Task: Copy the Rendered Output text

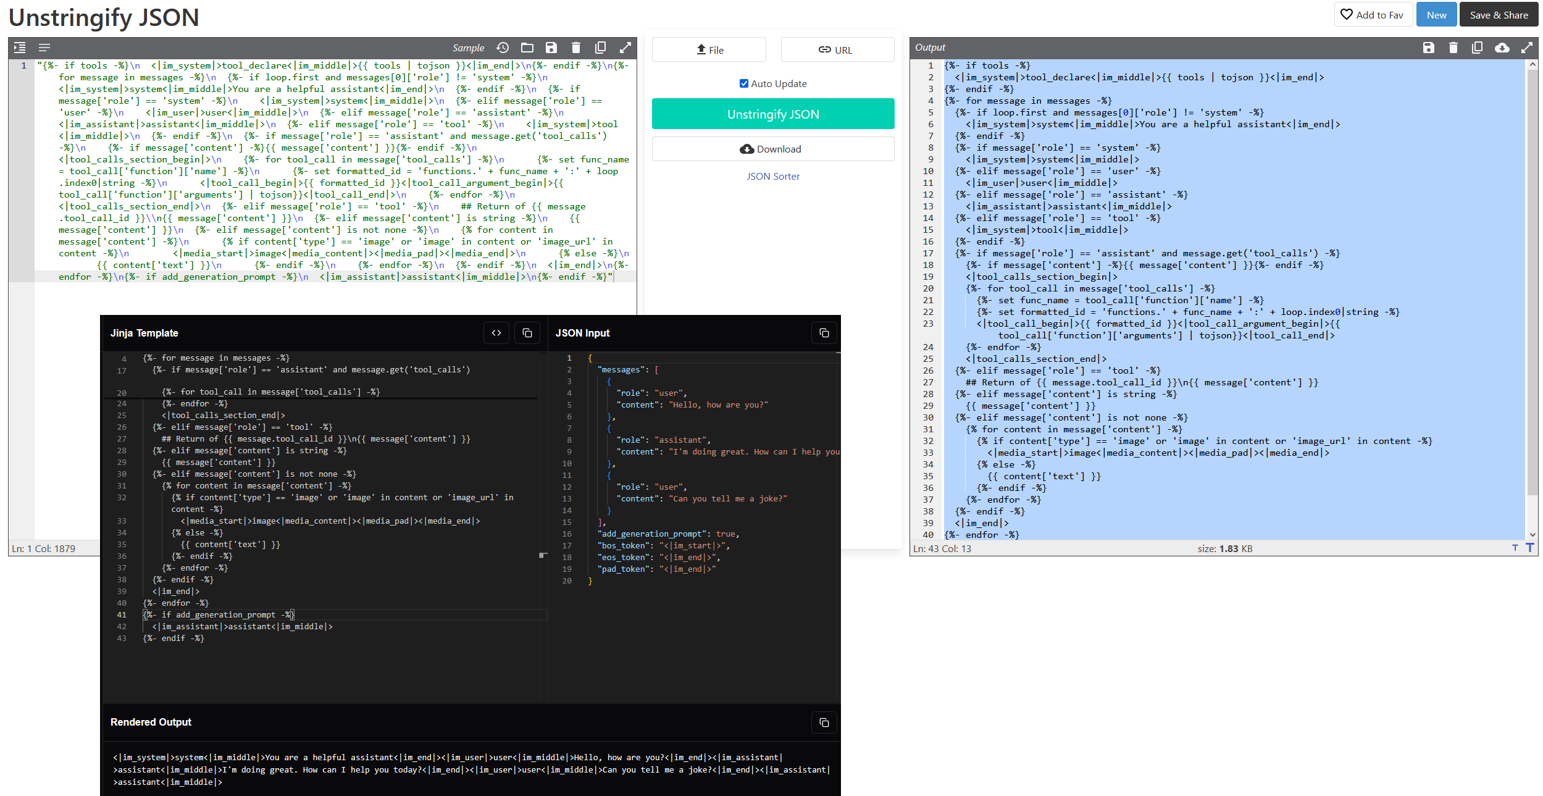Action: tap(824, 723)
